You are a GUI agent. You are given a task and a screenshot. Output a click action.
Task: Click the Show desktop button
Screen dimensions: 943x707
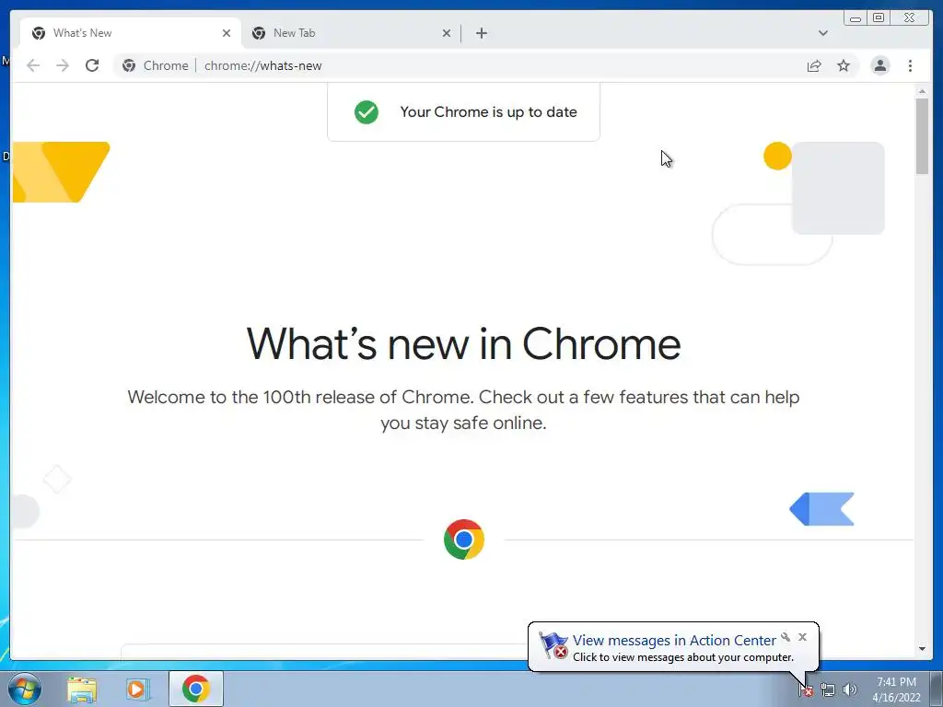(937, 689)
